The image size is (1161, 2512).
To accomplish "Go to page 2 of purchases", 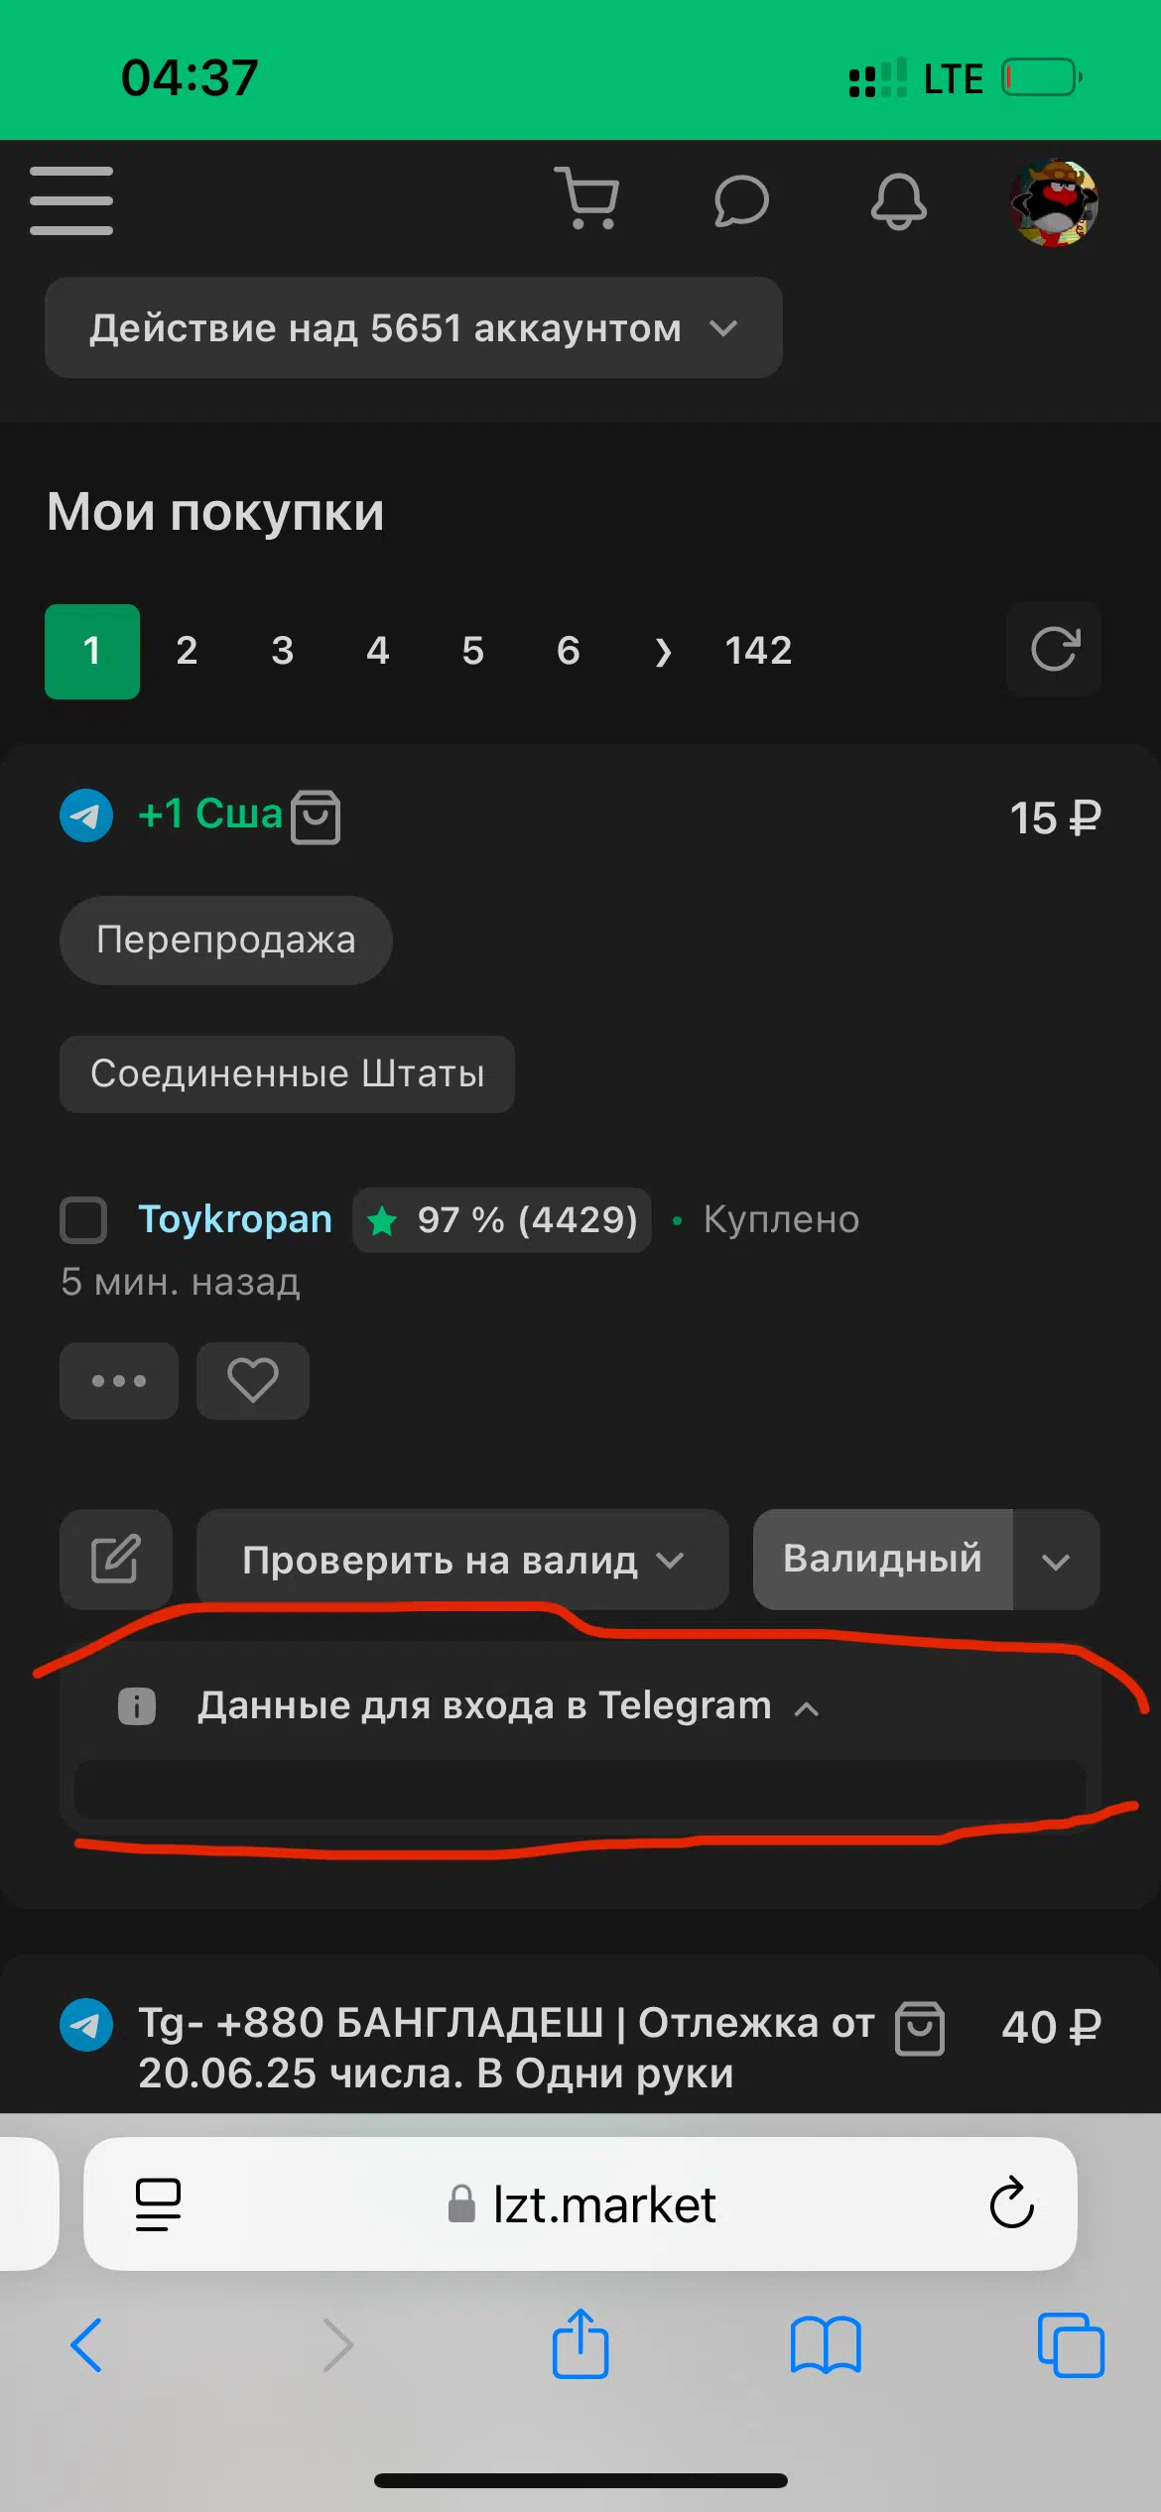I will 187,651.
